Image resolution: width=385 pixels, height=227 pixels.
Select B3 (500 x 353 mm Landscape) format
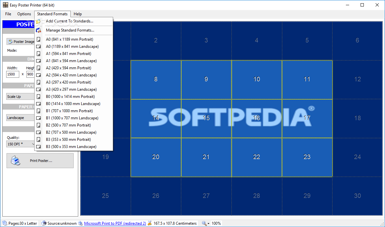tap(74, 147)
